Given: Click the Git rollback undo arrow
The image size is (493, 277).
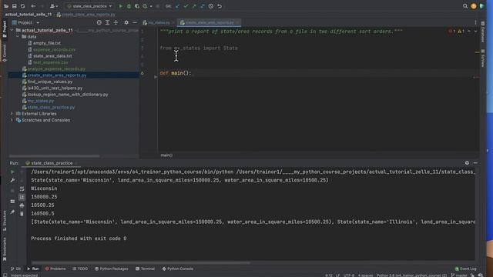Looking at the screenshot, I should (220, 6).
